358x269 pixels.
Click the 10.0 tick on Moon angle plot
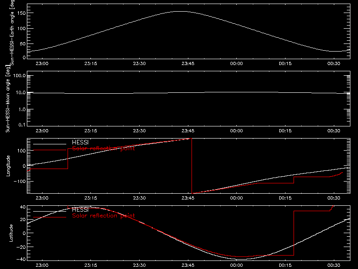click(x=21, y=92)
